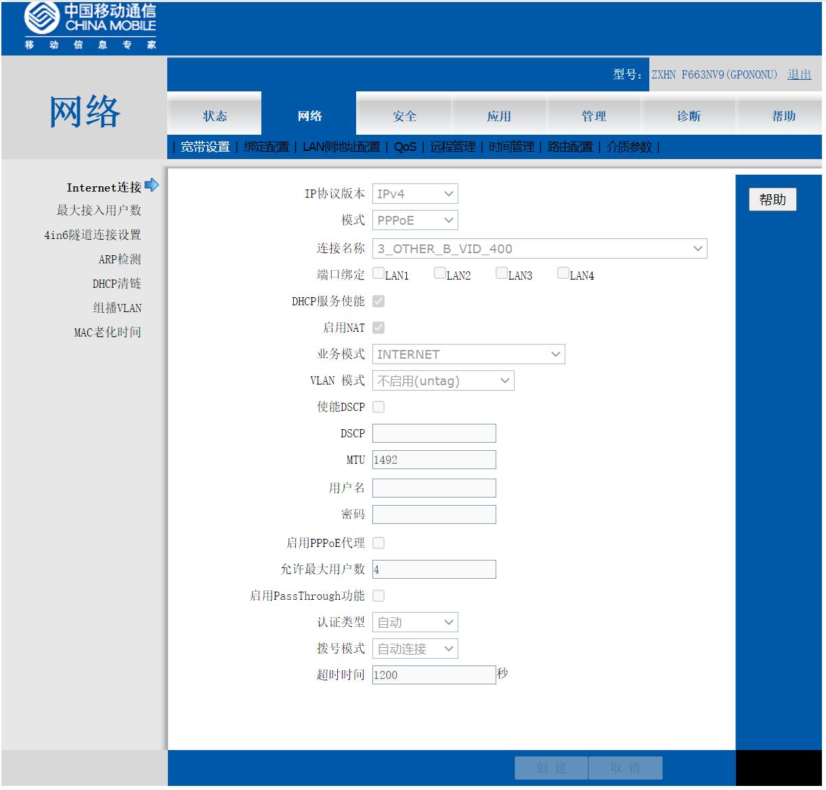826x790 pixels.
Task: Open 组播VLAN in the sidebar
Action: tap(117, 308)
